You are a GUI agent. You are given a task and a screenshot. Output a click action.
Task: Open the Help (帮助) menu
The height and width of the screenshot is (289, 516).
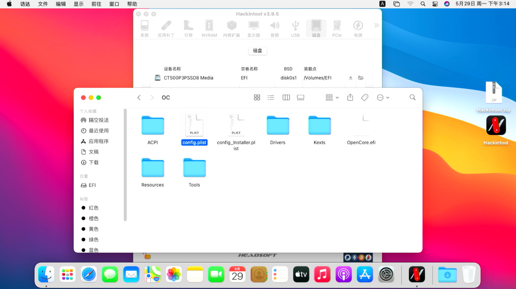coord(132,4)
